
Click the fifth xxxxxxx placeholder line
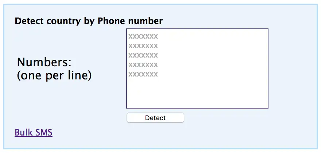(143, 74)
